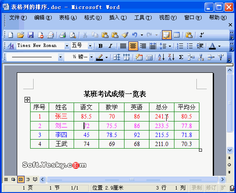Viewport: 236px width, 193px height.
Task: Switch to Outline view icon
Action: click(x=28, y=180)
